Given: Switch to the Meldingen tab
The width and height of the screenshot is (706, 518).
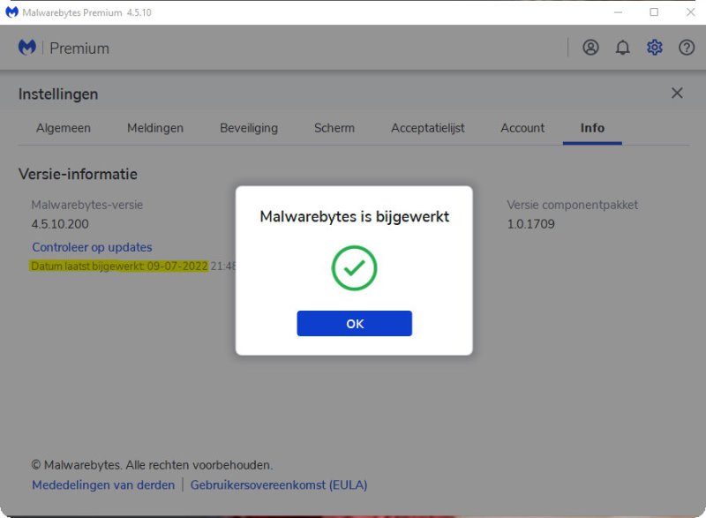Looking at the screenshot, I should click(x=155, y=128).
